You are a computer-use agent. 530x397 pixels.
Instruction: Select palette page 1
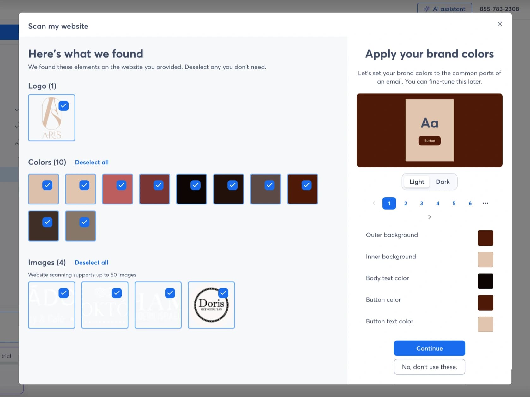tap(389, 204)
